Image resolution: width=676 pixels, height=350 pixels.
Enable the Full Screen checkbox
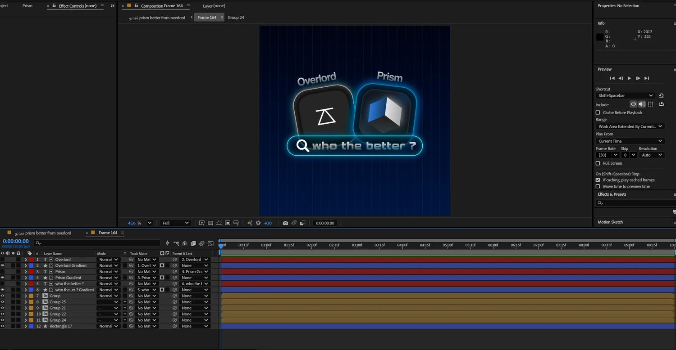coord(598,163)
